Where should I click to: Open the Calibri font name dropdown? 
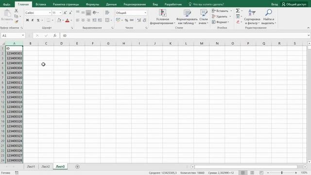(50, 13)
